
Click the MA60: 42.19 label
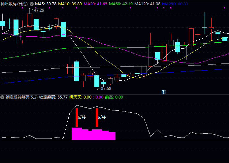(x=121, y=4)
